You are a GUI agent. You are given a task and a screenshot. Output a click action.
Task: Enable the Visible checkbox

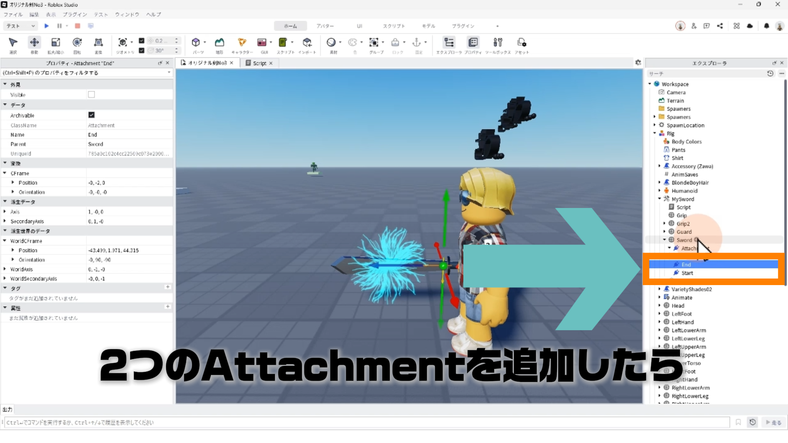click(92, 95)
